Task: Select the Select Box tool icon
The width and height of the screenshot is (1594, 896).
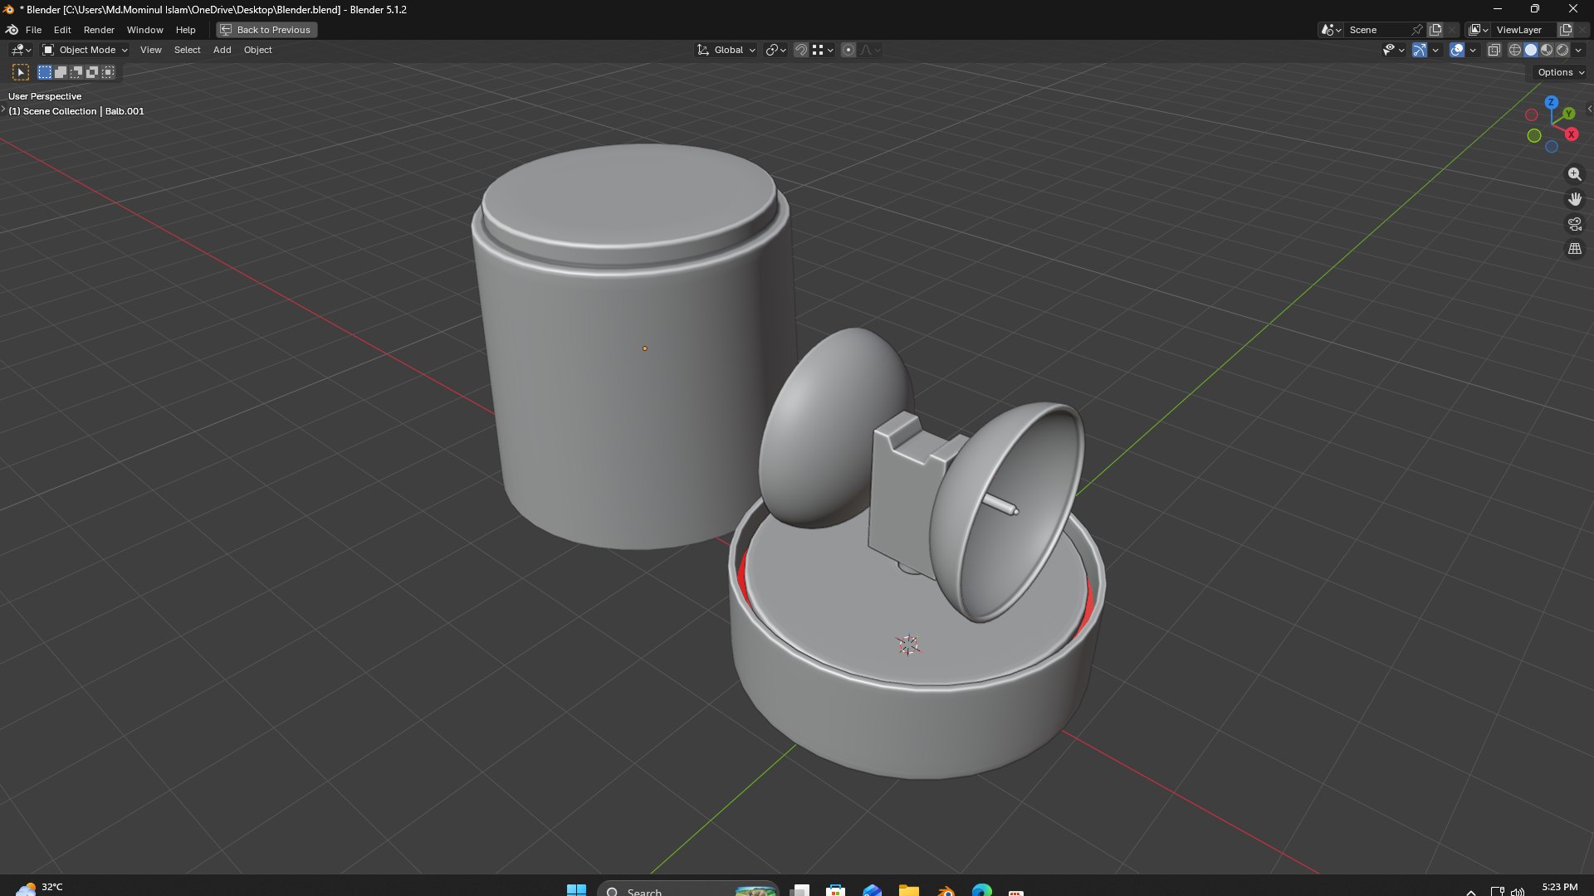Action: point(21,72)
